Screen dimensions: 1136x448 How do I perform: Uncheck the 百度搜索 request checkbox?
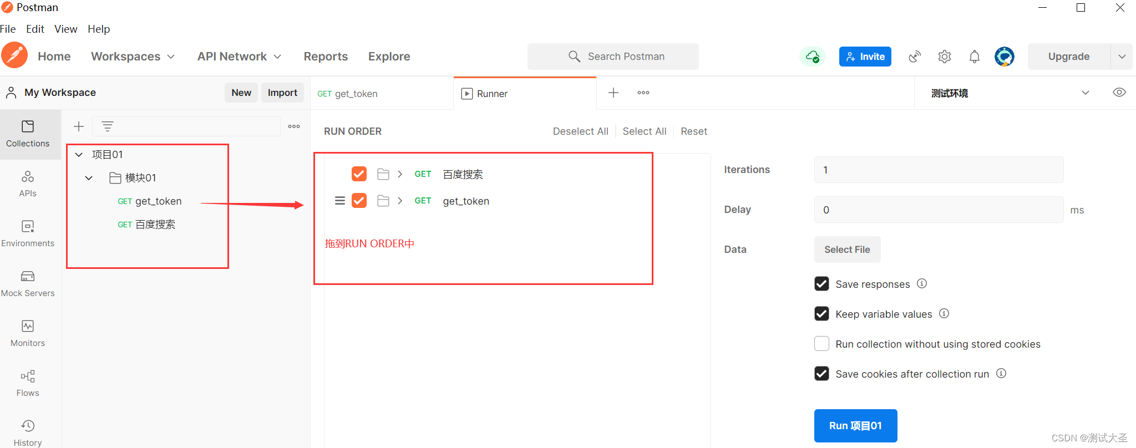click(359, 174)
